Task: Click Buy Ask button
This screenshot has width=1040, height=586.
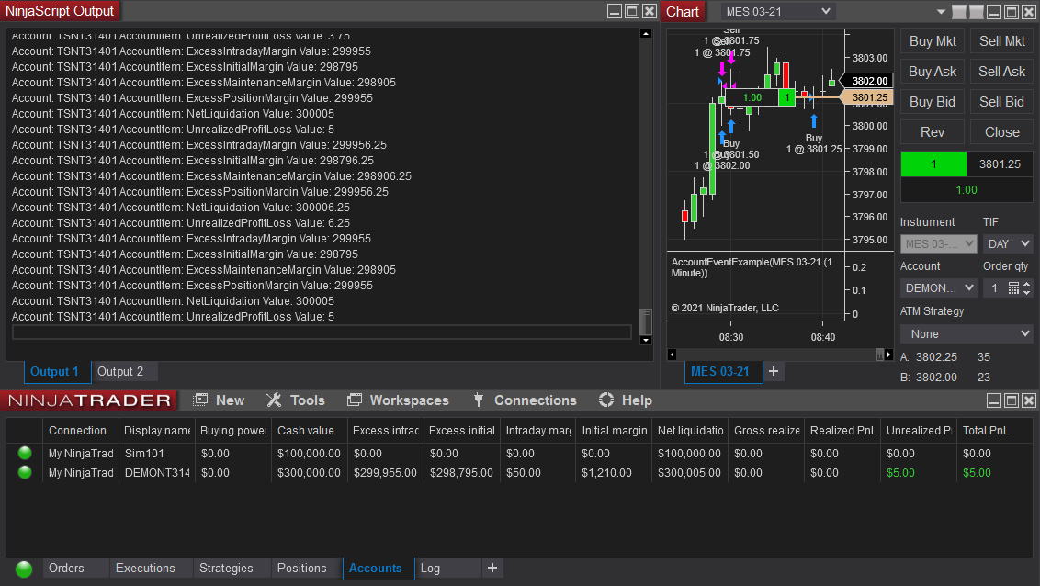Action: tap(933, 72)
